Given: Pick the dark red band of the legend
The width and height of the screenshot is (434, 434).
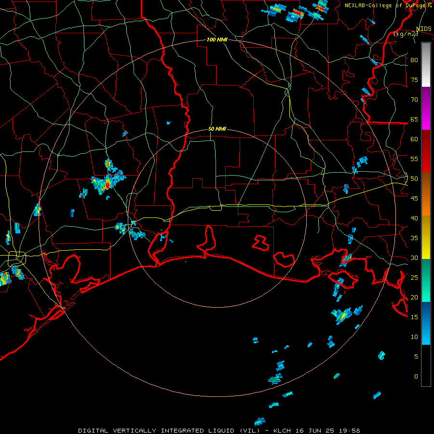Looking at the screenshot, I should tap(426, 151).
